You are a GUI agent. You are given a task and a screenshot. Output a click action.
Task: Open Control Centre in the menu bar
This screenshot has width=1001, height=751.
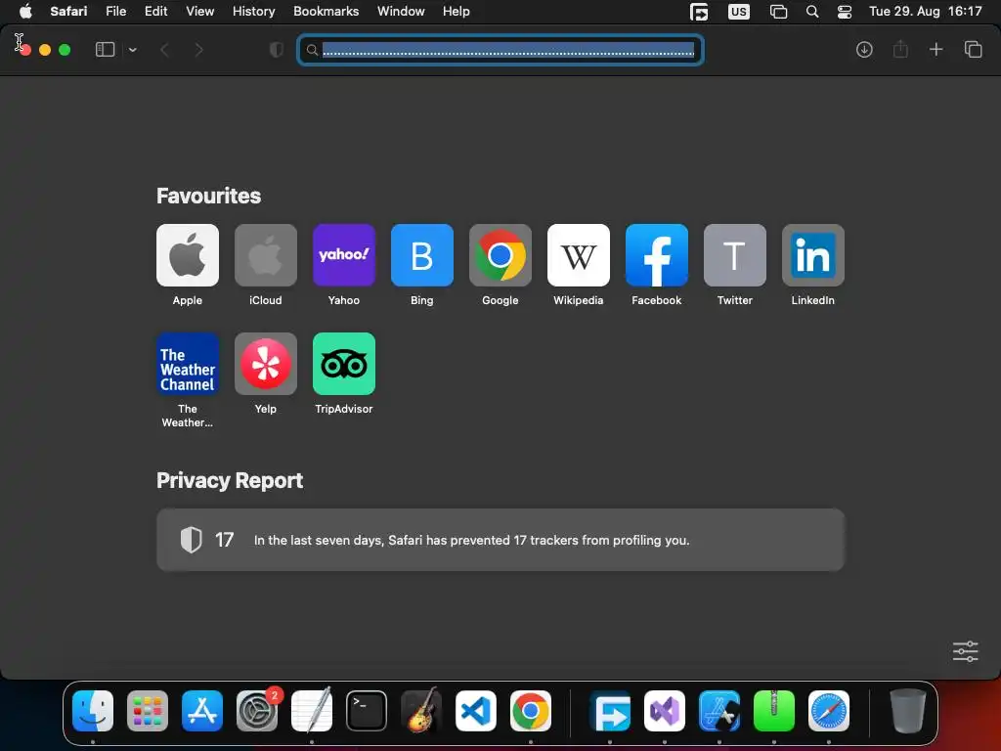click(844, 12)
